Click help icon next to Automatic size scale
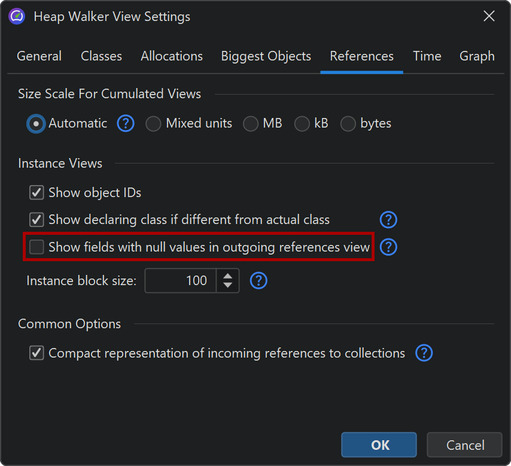This screenshot has height=466, width=511. point(125,124)
